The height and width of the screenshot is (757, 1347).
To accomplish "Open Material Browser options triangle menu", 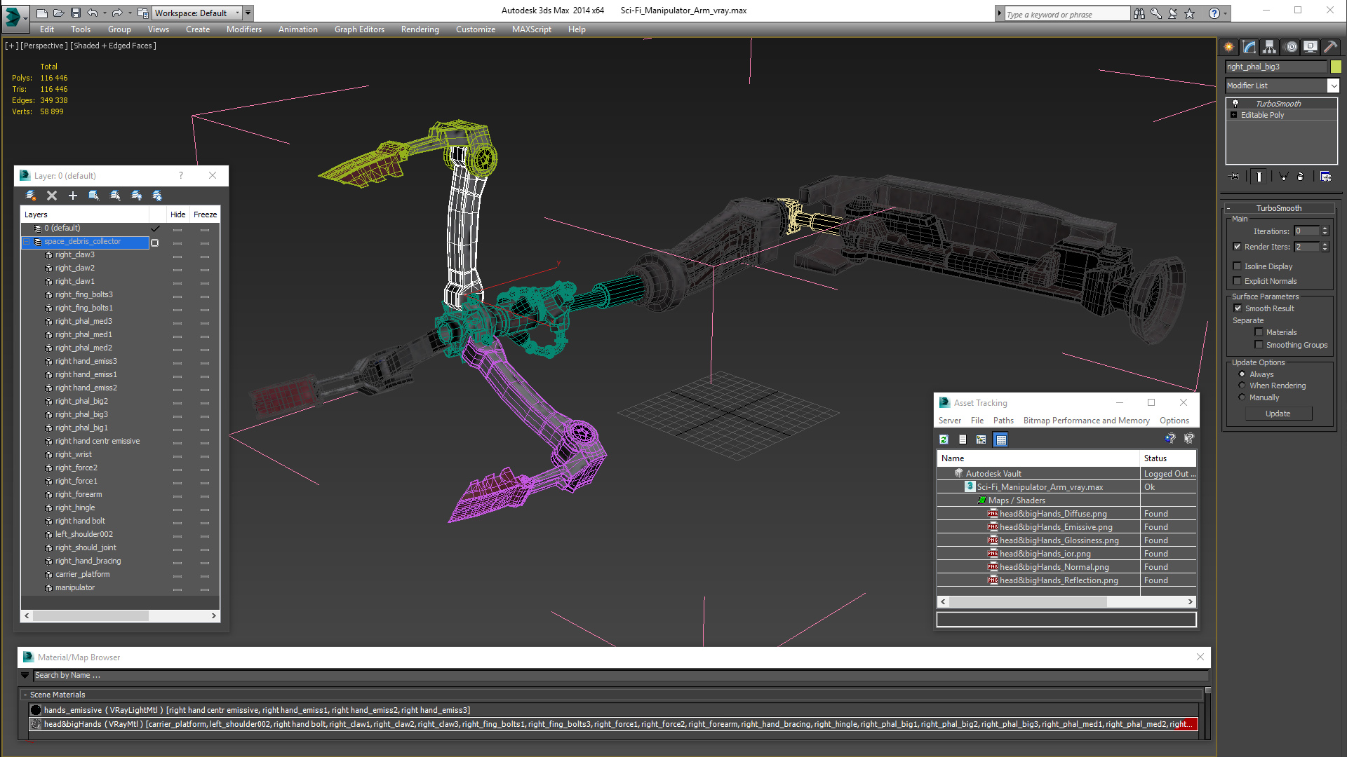I will point(25,676).
